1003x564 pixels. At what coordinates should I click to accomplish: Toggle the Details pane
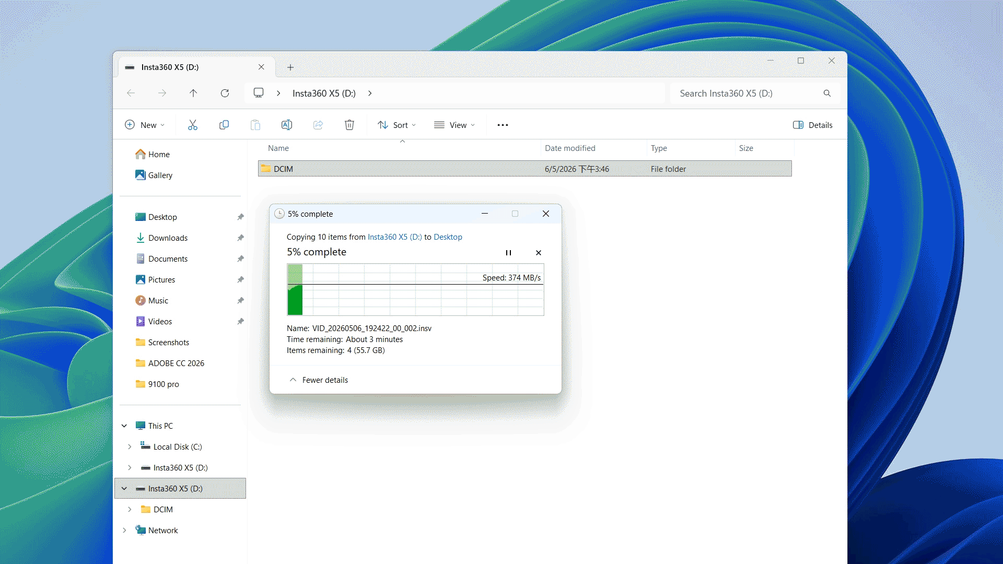pyautogui.click(x=813, y=125)
